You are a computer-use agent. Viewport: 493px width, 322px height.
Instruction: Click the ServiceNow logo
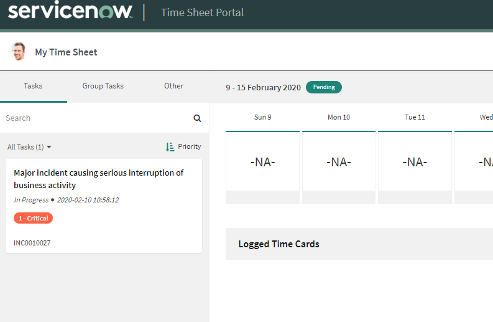pyautogui.click(x=70, y=10)
